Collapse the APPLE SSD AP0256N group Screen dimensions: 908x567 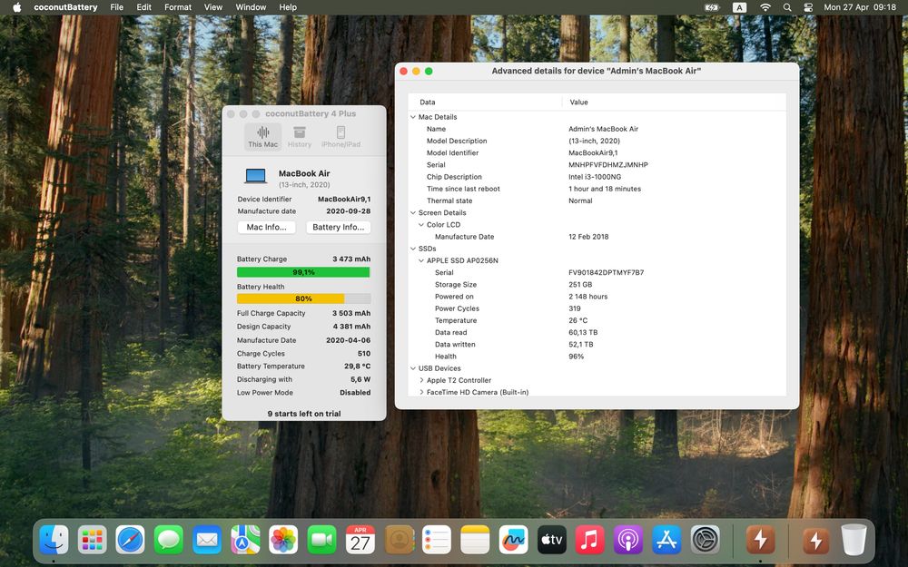point(421,260)
